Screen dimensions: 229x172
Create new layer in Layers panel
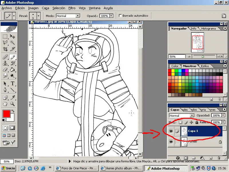point(211,158)
